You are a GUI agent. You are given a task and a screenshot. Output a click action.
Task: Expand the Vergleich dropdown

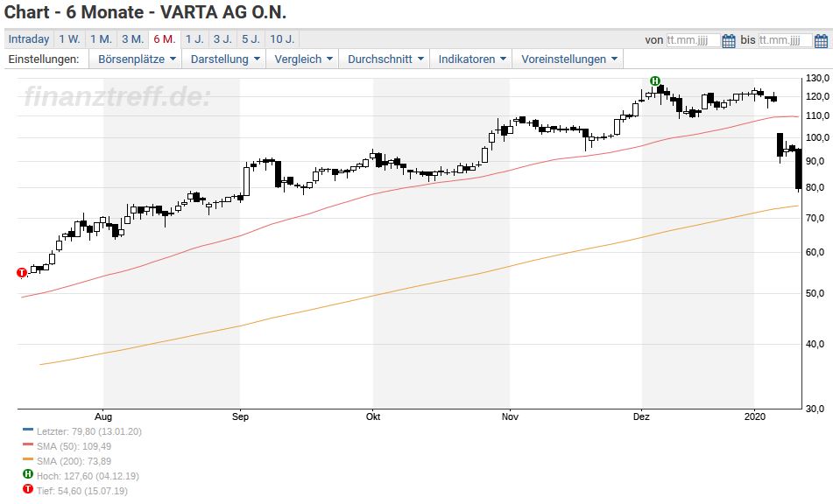coord(303,59)
